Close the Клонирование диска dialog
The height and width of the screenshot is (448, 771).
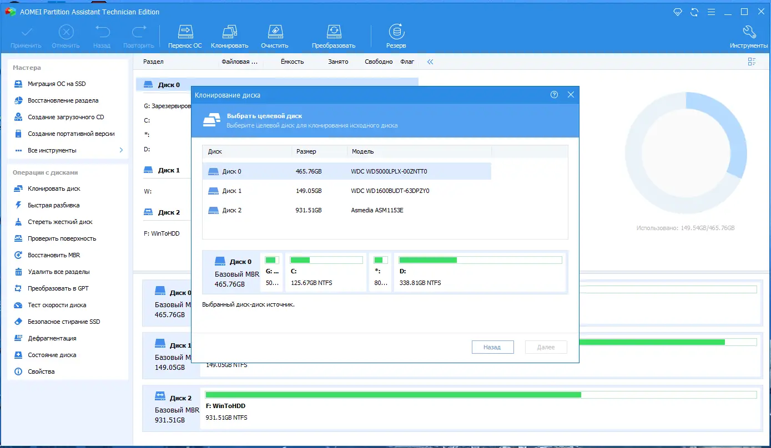click(571, 95)
